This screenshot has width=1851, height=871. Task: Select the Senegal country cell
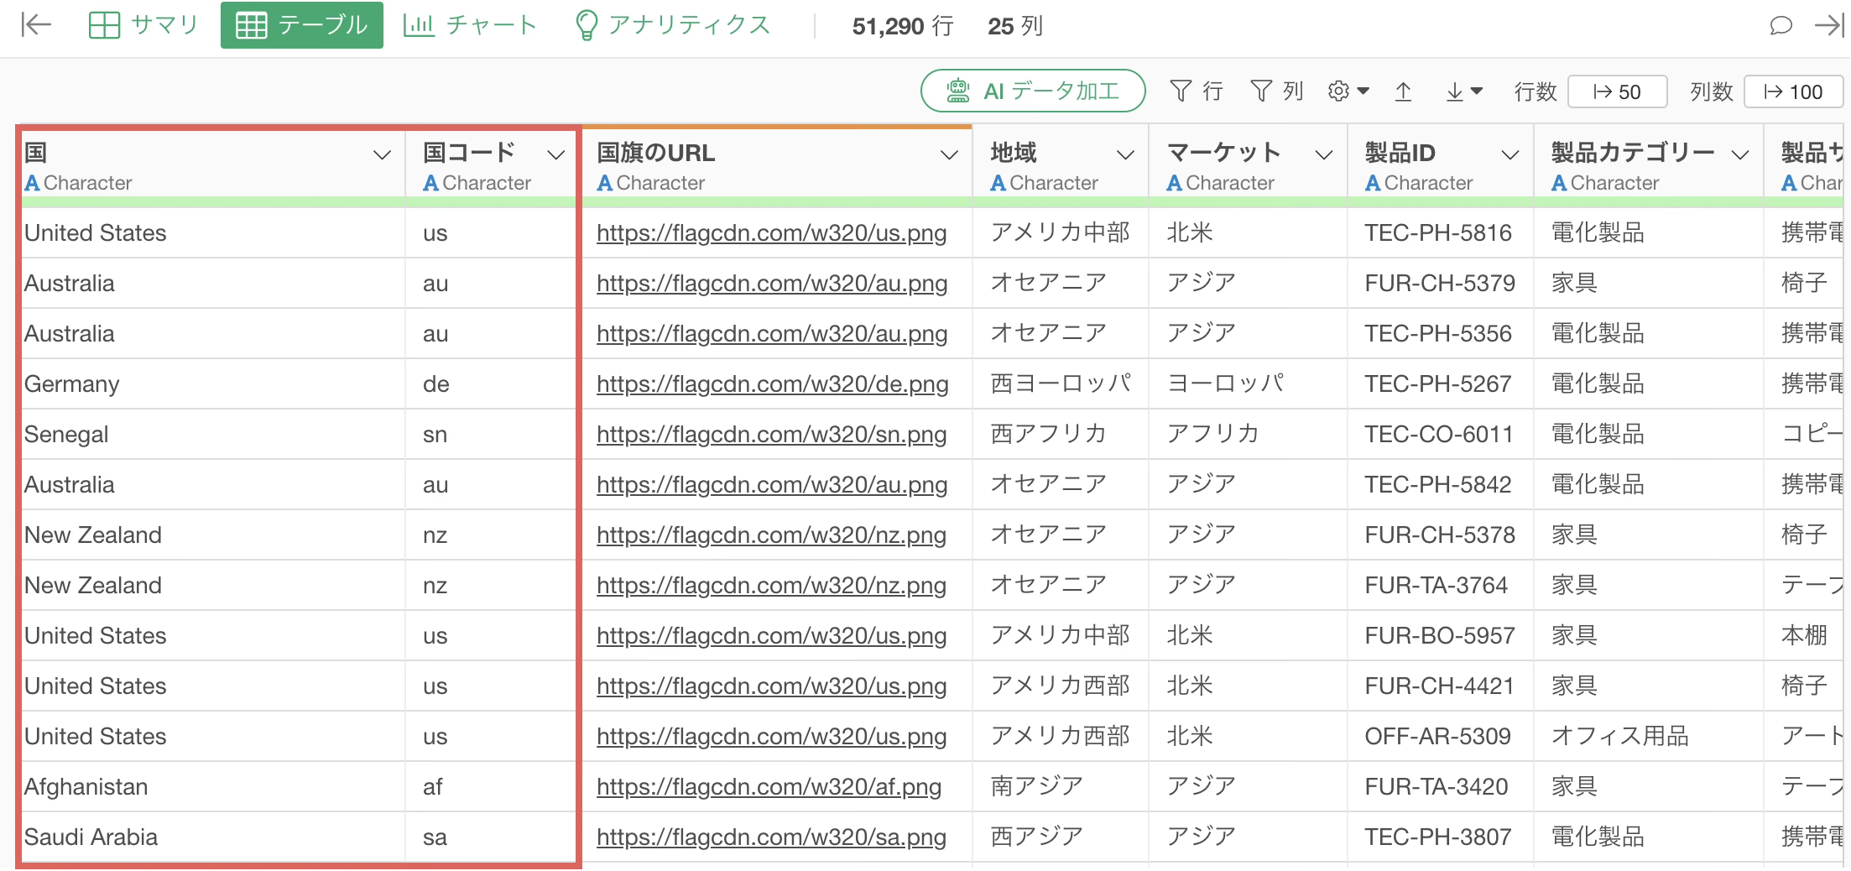(213, 435)
